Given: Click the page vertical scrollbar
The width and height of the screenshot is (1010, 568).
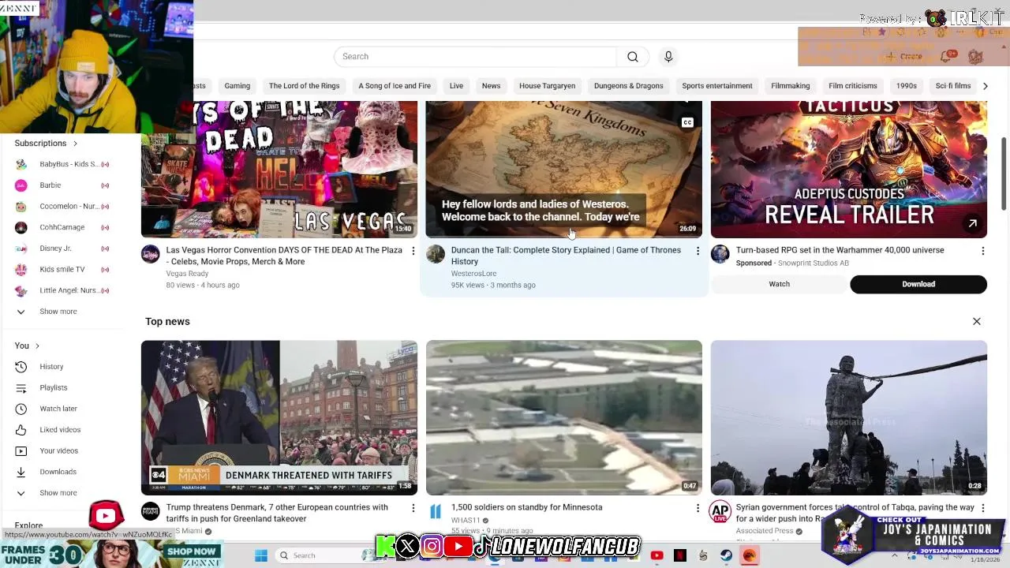Looking at the screenshot, I should [x=1004, y=174].
